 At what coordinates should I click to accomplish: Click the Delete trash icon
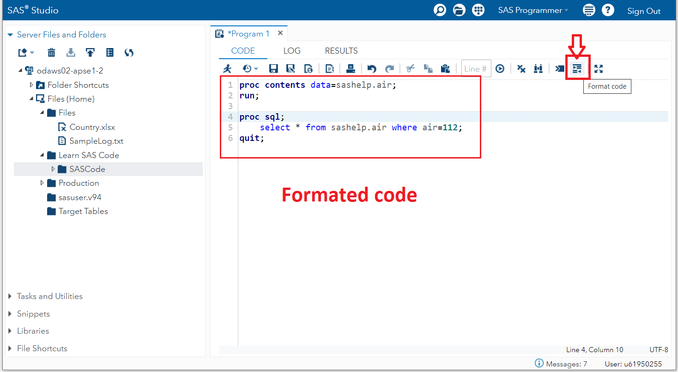click(52, 53)
